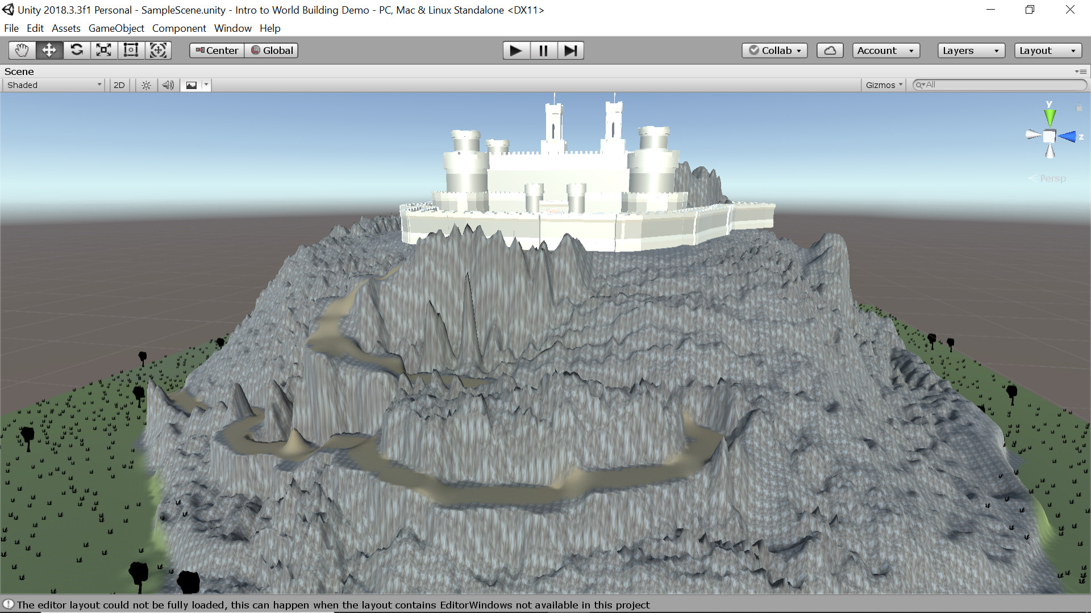This screenshot has height=613, width=1091.
Task: Open the GameObject menu
Action: (116, 28)
